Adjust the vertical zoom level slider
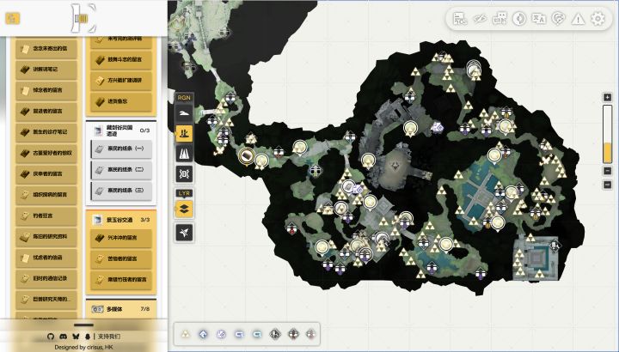Screen dimensions: 619x352 click(x=607, y=134)
